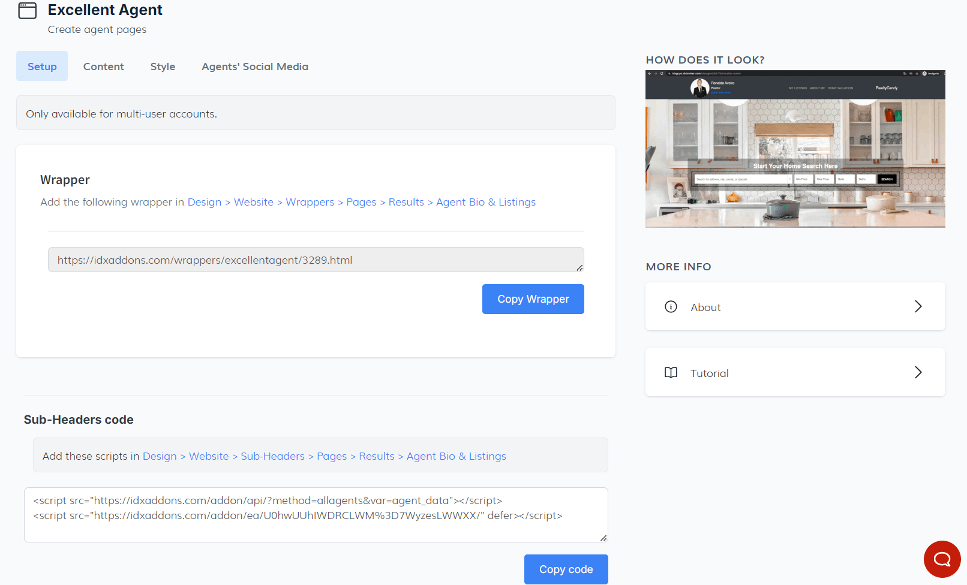Click the Tutorial book icon

coord(671,373)
